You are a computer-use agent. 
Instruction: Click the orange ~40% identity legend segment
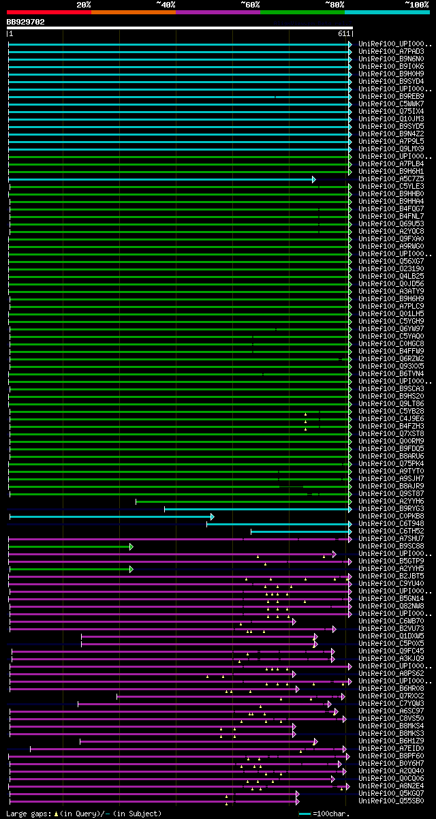pyautogui.click(x=134, y=12)
